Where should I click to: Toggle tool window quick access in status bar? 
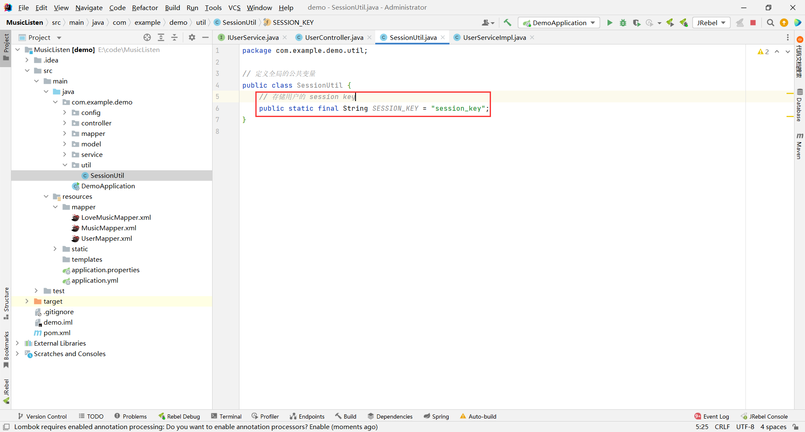[x=6, y=427]
